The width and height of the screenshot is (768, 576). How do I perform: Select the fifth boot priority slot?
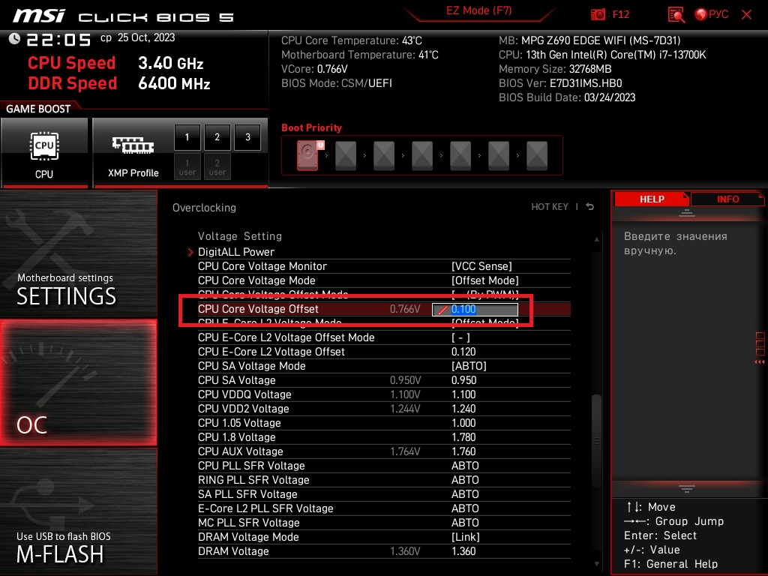click(460, 156)
